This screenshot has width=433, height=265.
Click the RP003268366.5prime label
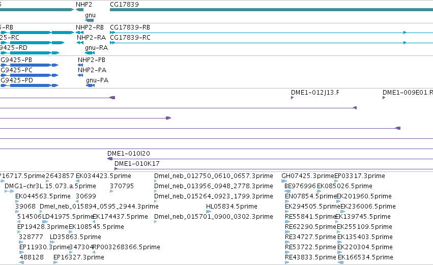tap(127, 247)
